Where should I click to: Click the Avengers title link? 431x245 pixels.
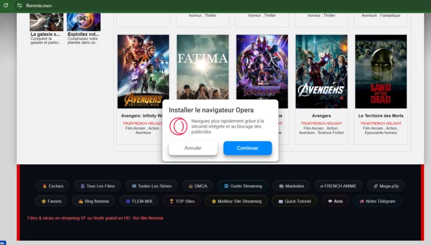click(321, 116)
